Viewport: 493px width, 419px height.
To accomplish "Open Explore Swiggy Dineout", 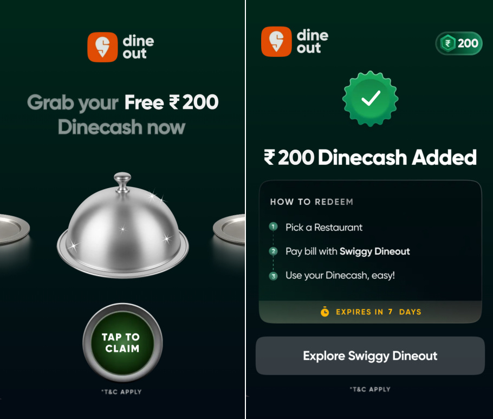I will pos(370,356).
